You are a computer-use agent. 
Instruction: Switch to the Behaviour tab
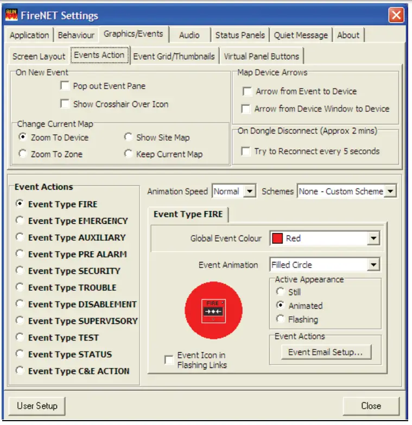[76, 35]
